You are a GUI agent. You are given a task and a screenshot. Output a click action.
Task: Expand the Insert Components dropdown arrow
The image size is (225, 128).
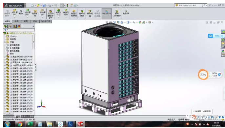click(14, 18)
